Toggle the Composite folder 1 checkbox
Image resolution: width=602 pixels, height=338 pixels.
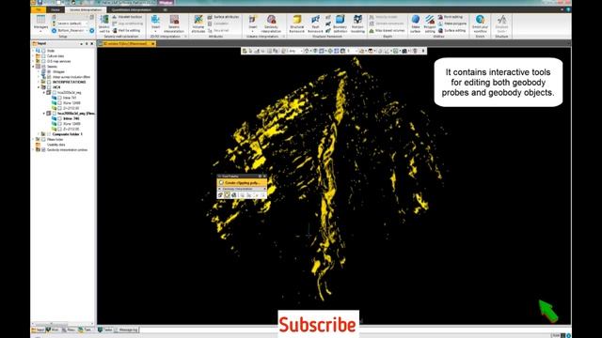[49, 134]
